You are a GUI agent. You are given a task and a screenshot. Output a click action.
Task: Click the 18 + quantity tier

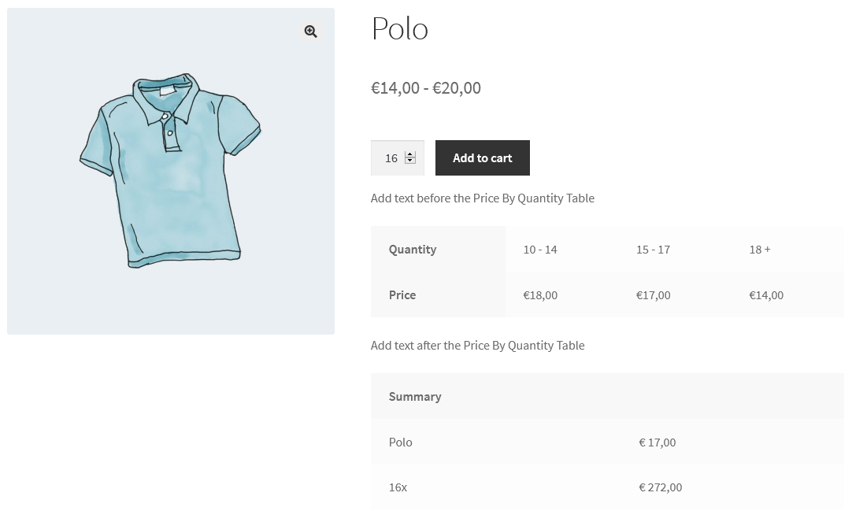tap(760, 250)
